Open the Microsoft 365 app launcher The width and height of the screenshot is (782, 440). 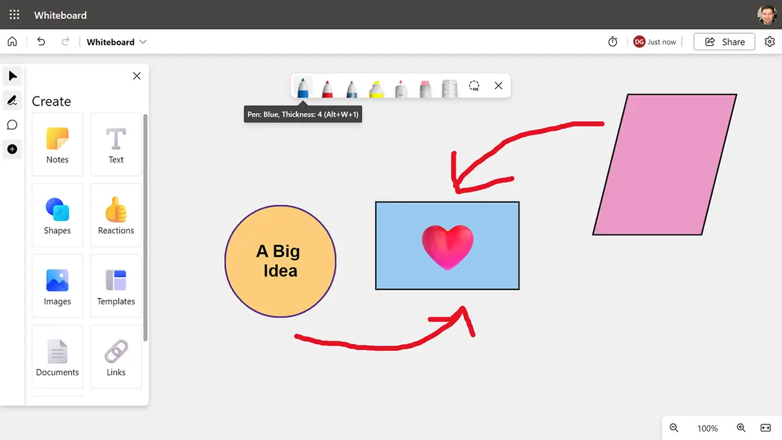click(x=14, y=14)
